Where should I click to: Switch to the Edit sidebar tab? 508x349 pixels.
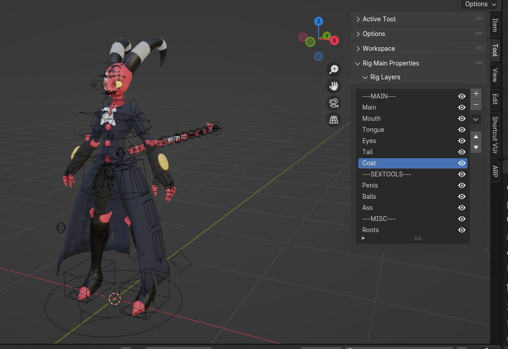point(495,99)
